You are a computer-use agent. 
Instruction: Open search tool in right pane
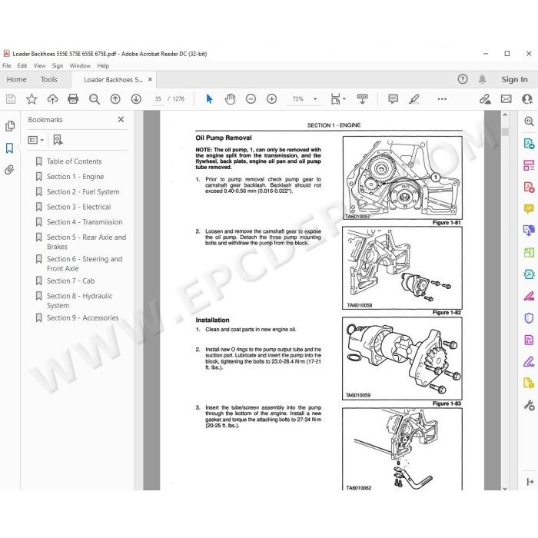529,121
